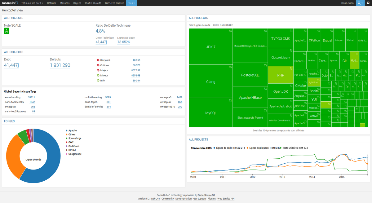The width and height of the screenshot is (372, 203).
Task: Go to the Règles page
Action: [x=77, y=3]
